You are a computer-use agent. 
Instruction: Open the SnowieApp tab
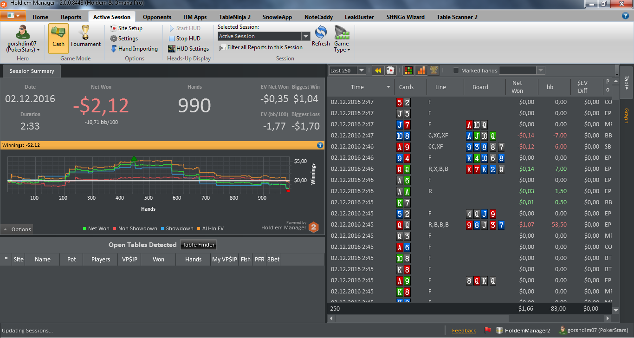pos(278,17)
